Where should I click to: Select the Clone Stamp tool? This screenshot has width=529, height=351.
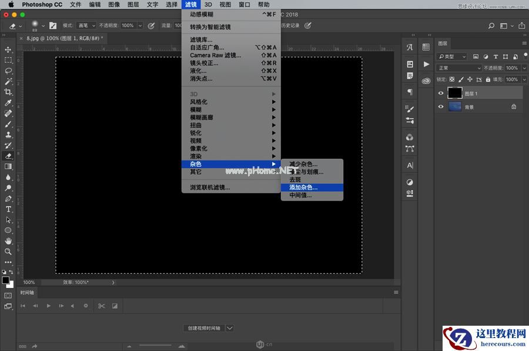coord(8,135)
